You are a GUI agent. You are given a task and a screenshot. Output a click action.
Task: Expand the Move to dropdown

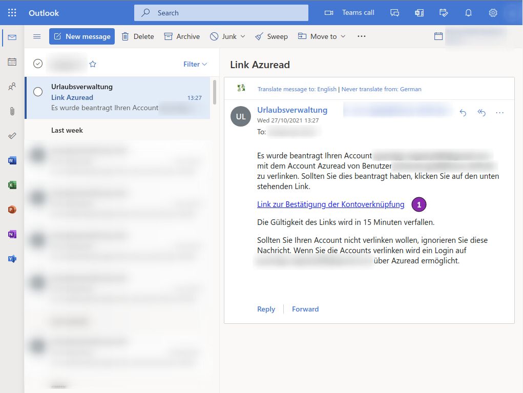[x=343, y=36]
